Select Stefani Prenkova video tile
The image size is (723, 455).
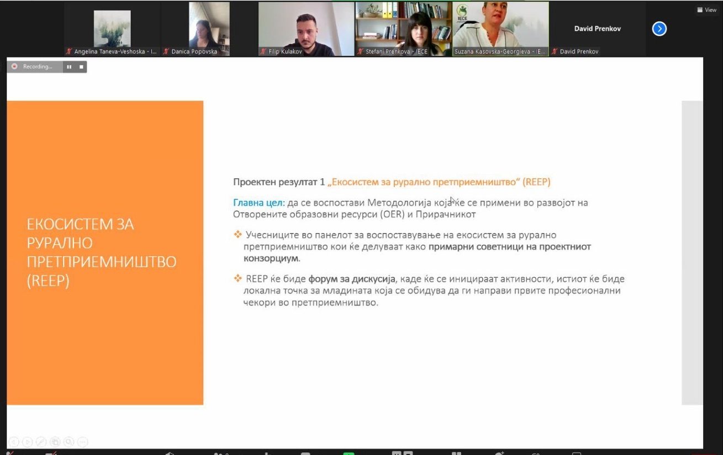pos(403,29)
